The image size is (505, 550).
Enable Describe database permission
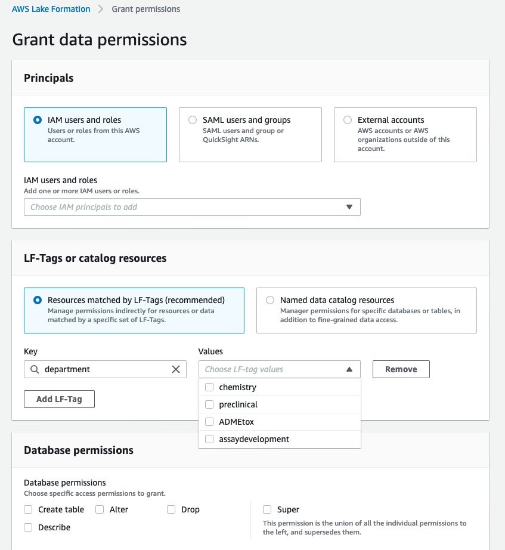(x=28, y=527)
